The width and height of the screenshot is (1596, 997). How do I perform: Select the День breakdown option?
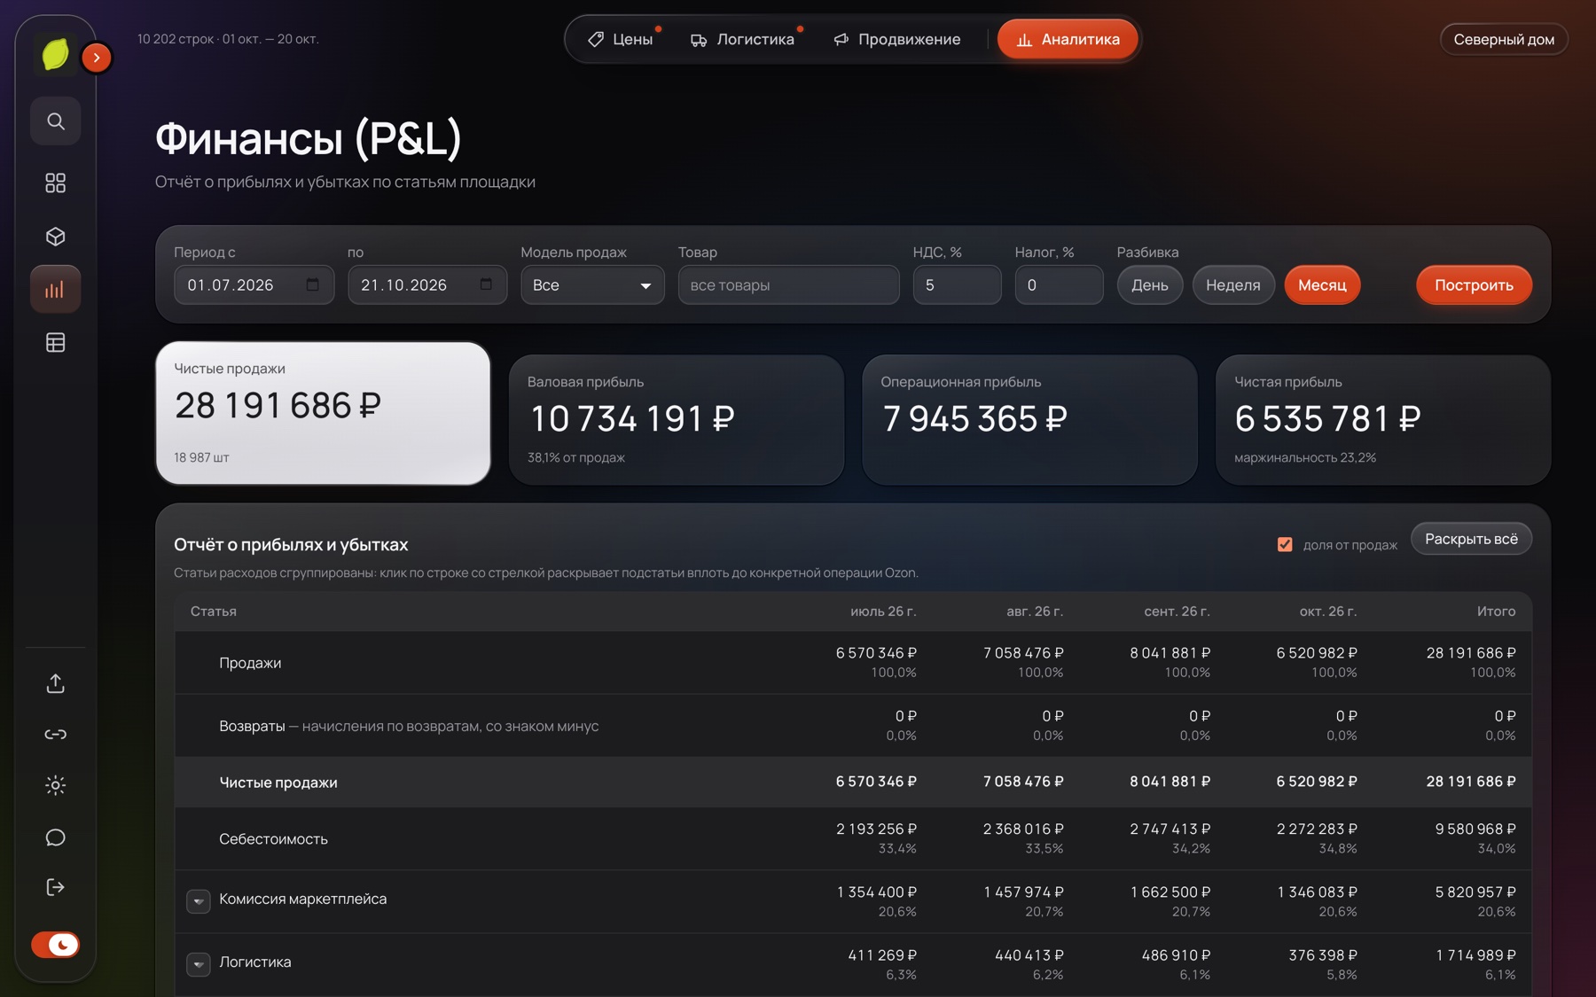point(1150,285)
